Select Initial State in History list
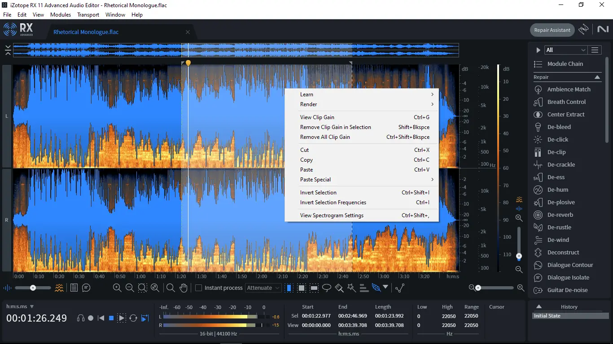Screen dimensions: 613x344 click(x=547, y=316)
